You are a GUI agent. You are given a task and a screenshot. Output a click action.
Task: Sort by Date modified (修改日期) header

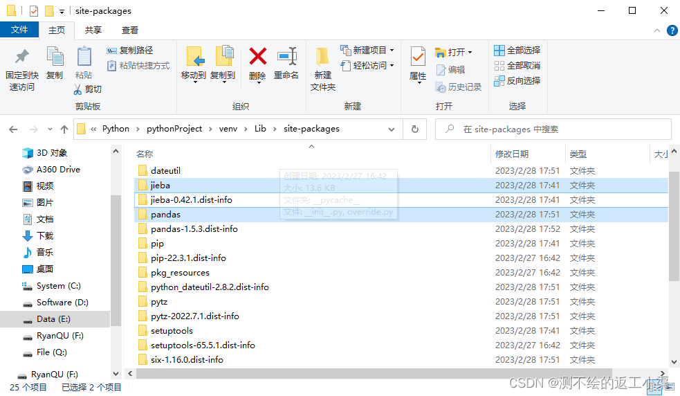click(512, 154)
